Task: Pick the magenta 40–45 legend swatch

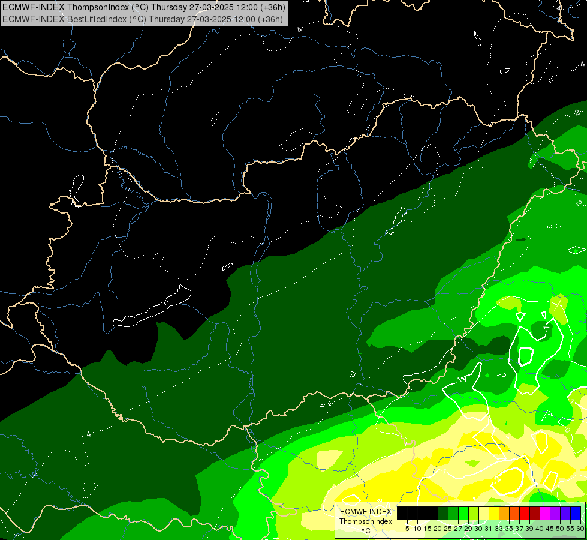Action: pyautogui.click(x=545, y=513)
